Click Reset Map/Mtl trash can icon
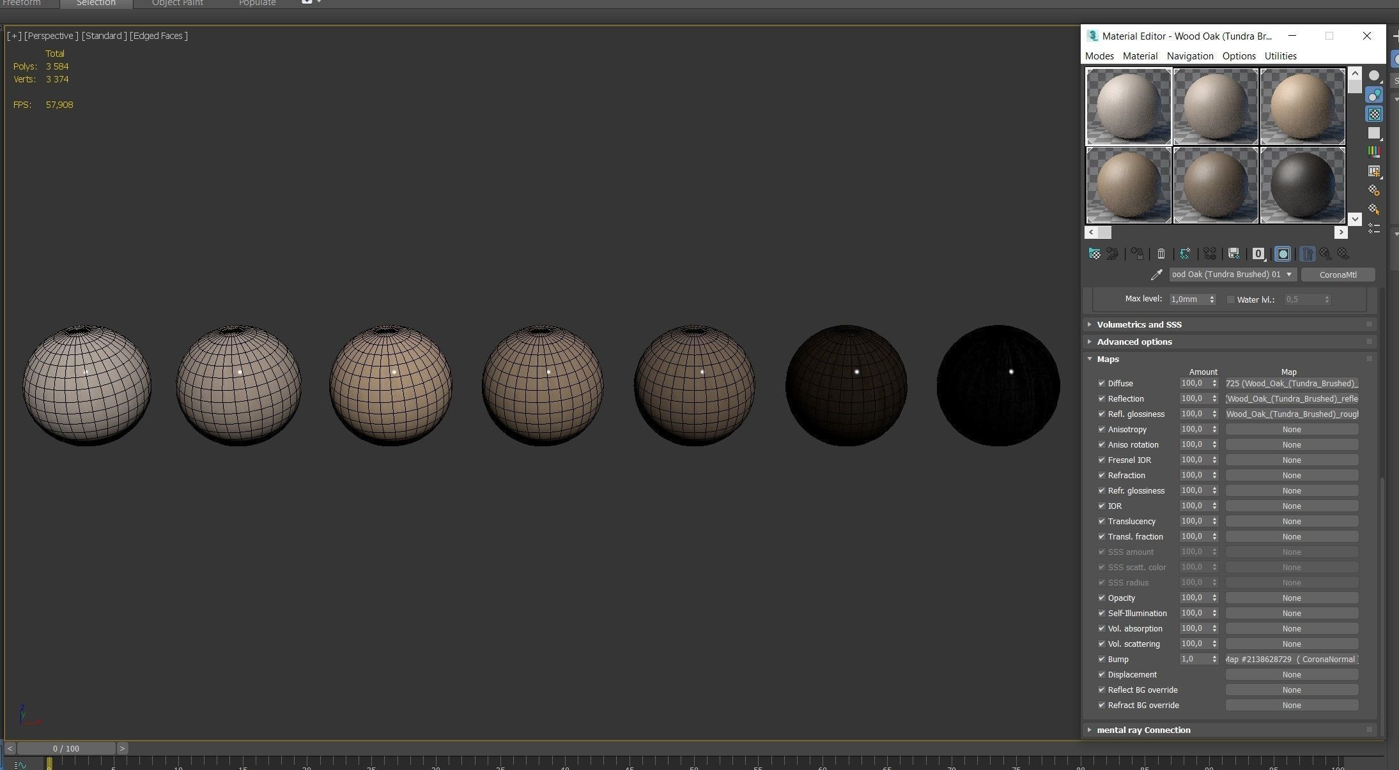The image size is (1399, 770). coord(1161,254)
